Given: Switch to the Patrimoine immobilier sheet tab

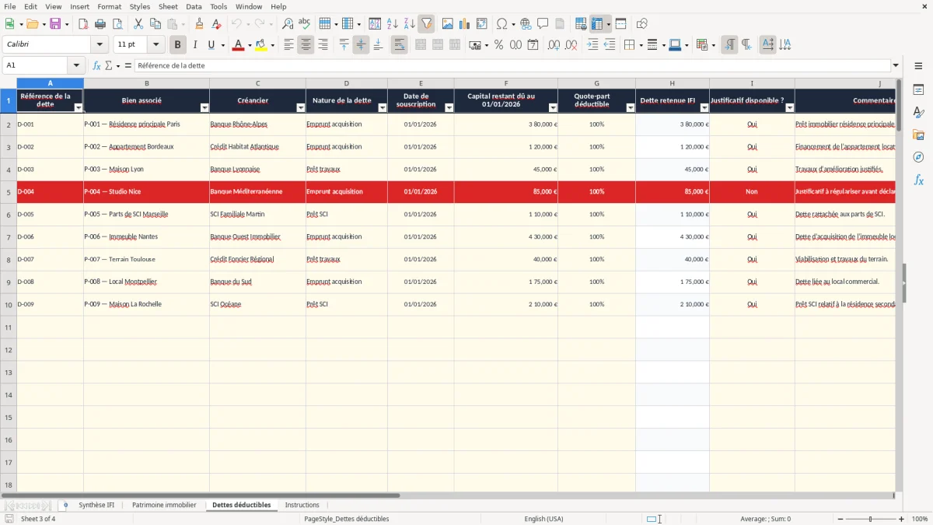Looking at the screenshot, I should 164,506.
